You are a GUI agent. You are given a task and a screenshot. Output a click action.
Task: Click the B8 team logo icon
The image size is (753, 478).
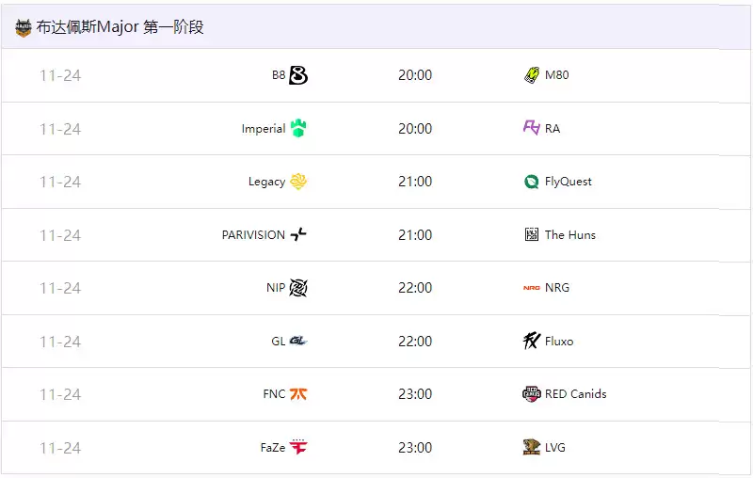point(298,75)
